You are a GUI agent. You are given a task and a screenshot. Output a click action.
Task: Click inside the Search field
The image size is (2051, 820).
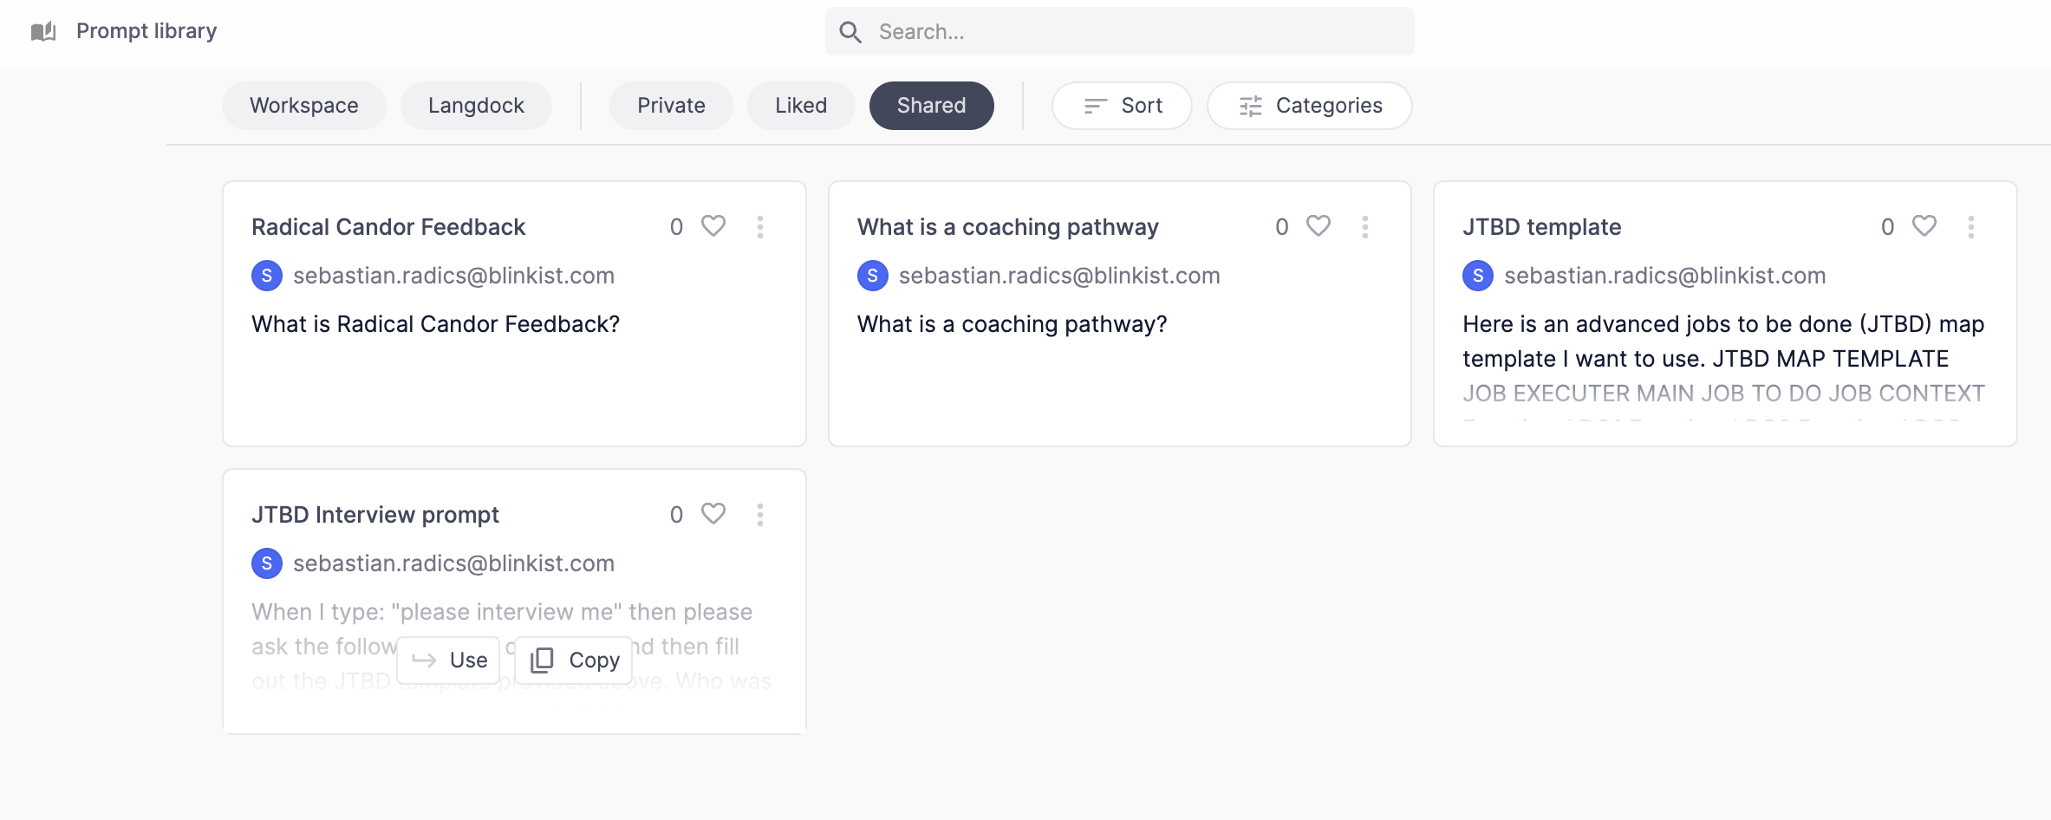click(1040, 30)
